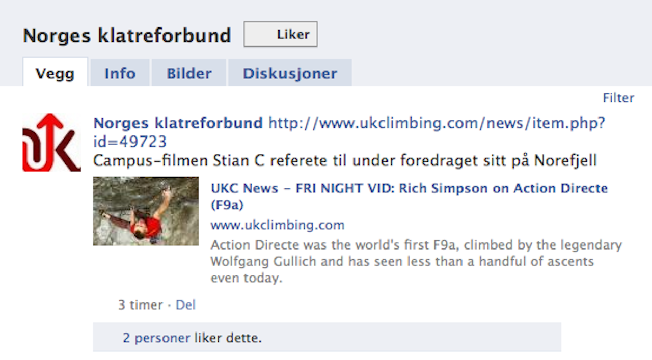652x360 pixels.
Task: Click the Campus-filmen Stian C post text
Action: click(x=345, y=161)
